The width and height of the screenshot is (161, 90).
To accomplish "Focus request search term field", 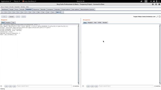I will click(x=44, y=86).
